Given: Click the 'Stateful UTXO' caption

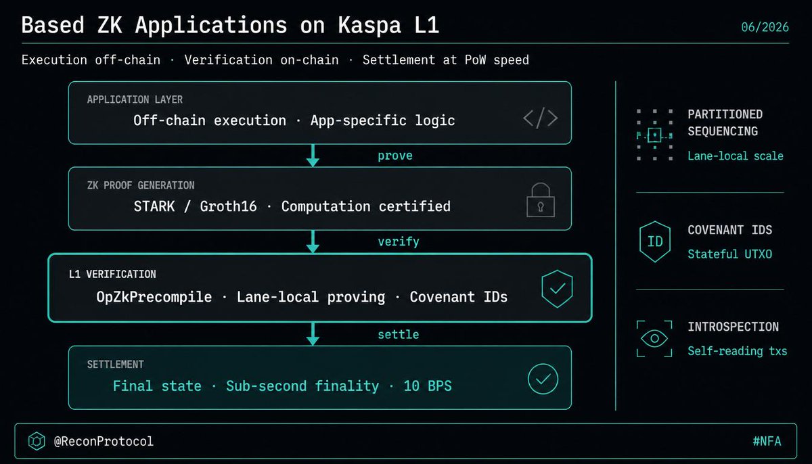Looking at the screenshot, I should tap(729, 254).
